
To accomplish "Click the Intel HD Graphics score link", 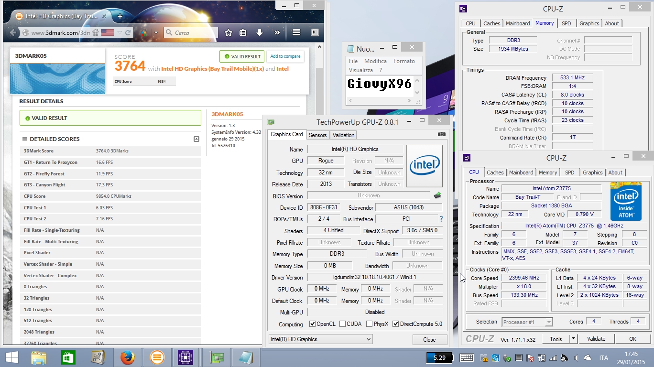I will [212, 69].
